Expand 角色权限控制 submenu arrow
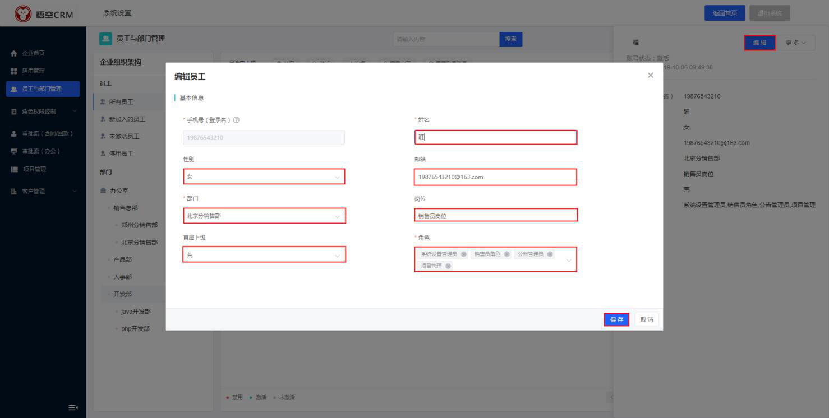829x418 pixels. coord(75,112)
